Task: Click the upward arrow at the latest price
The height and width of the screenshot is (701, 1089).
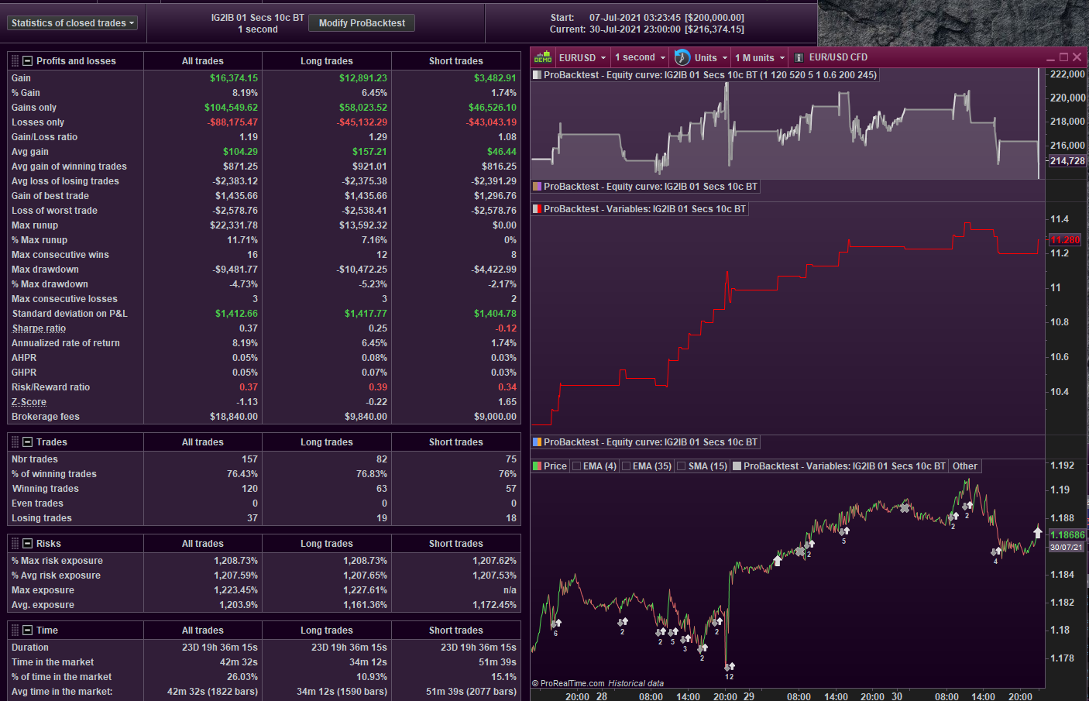Action: coord(1038,531)
